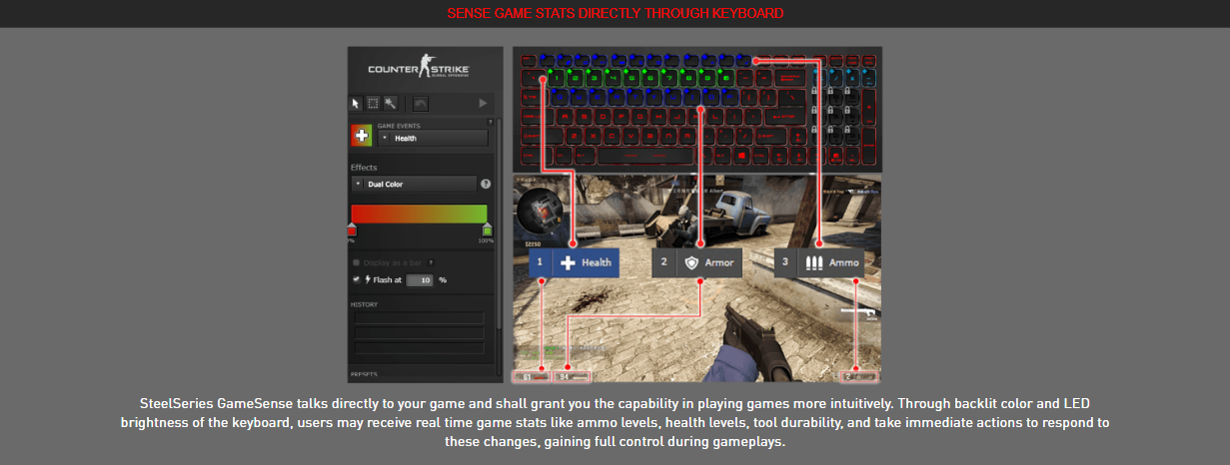This screenshot has width=1230, height=465.
Task: Click the shield icon on Armor label
Action: click(691, 262)
